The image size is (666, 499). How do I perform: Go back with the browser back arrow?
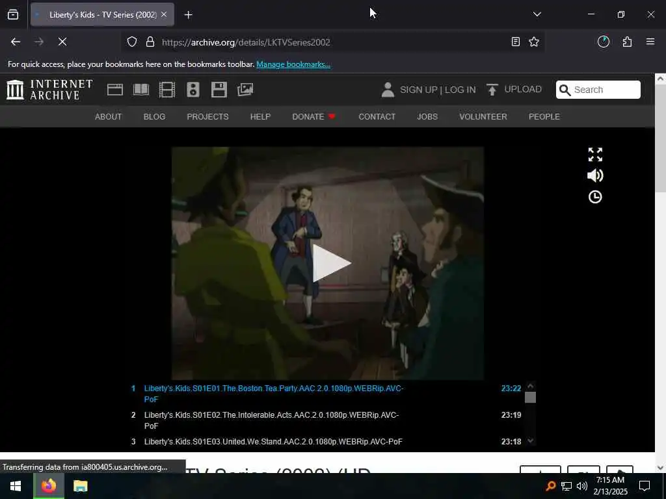point(16,42)
